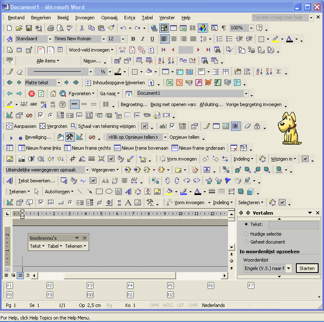Click the Home page icon in Web toolbar

53,93
